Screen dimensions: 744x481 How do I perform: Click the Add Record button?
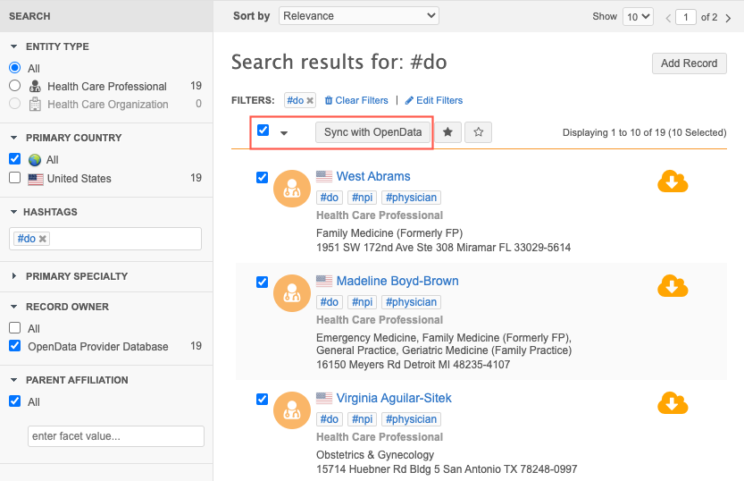tap(689, 63)
